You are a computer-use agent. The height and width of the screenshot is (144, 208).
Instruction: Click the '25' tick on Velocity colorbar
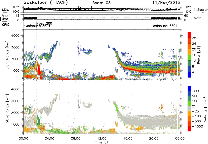click(194, 106)
